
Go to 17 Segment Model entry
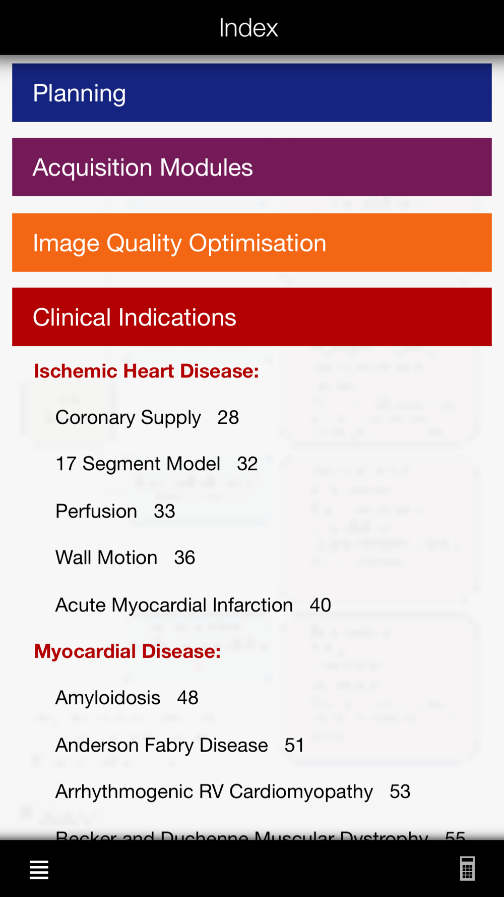156,464
